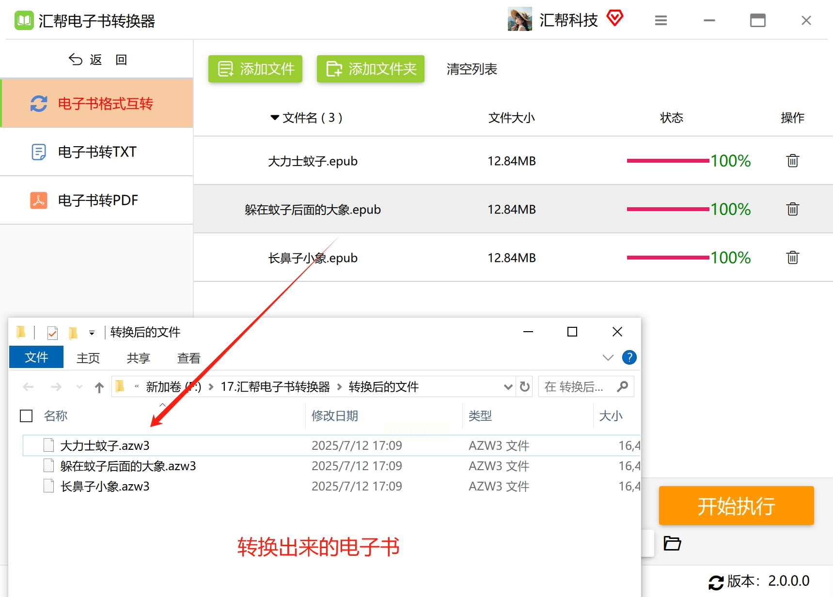Image resolution: width=833 pixels, height=597 pixels.
Task: Open the address bar history dropdown
Action: (508, 387)
